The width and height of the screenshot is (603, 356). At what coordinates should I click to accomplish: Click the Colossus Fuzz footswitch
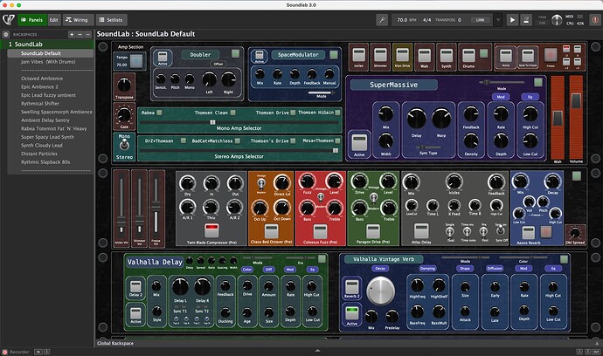click(320, 231)
